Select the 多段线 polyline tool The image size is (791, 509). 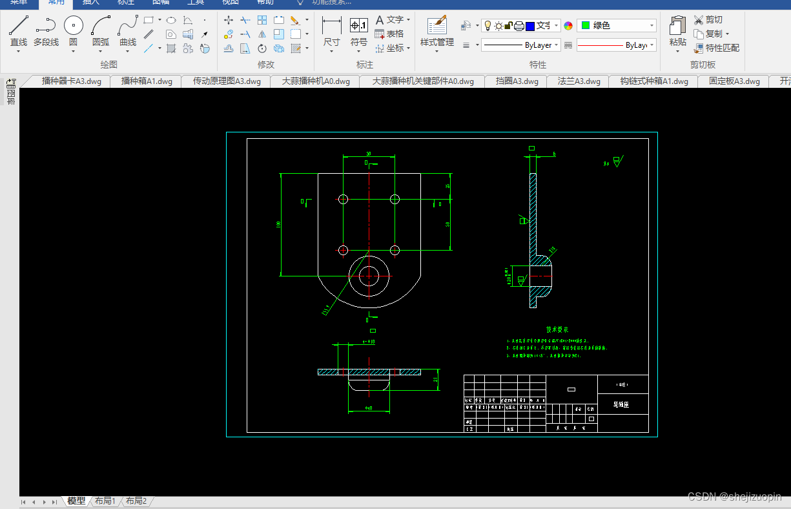[46, 31]
